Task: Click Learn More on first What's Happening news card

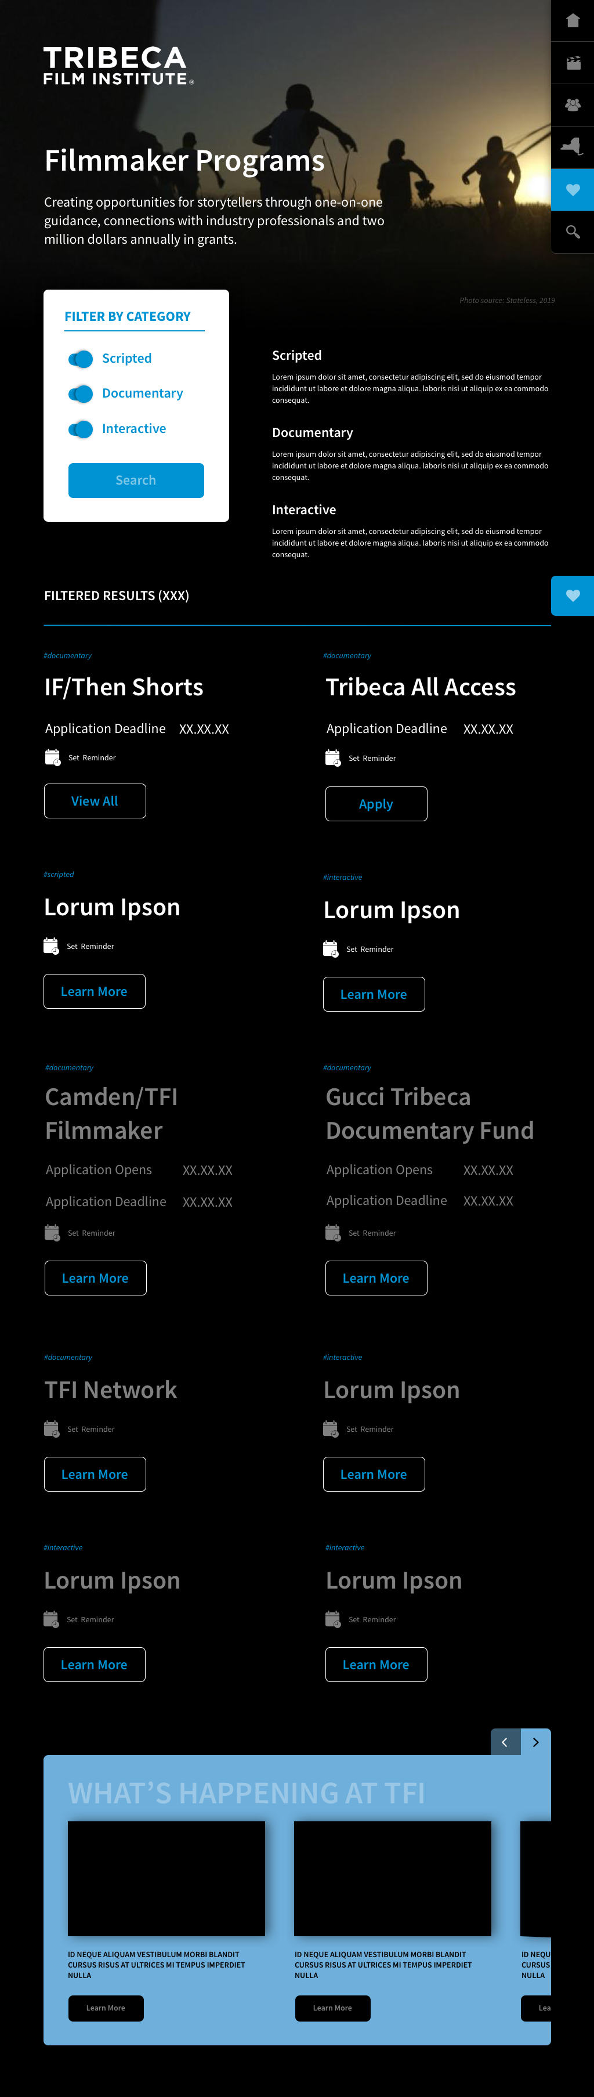Action: [106, 2008]
